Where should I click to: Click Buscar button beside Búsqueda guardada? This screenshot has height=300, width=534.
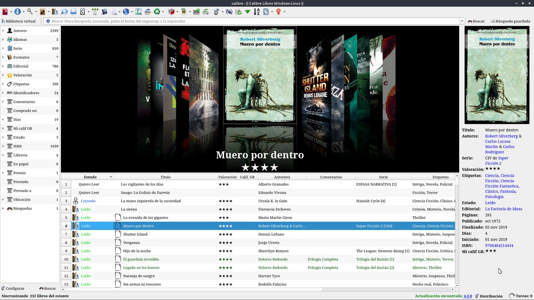point(476,21)
